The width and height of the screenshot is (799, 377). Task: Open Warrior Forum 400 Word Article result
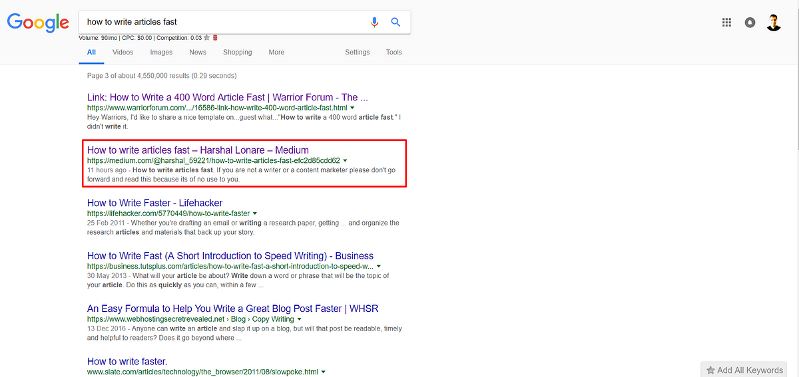click(228, 97)
